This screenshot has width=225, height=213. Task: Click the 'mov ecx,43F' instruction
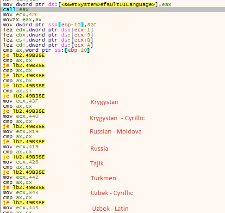tap(20, 101)
